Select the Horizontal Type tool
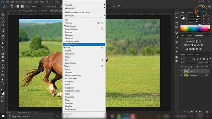 [3, 68]
